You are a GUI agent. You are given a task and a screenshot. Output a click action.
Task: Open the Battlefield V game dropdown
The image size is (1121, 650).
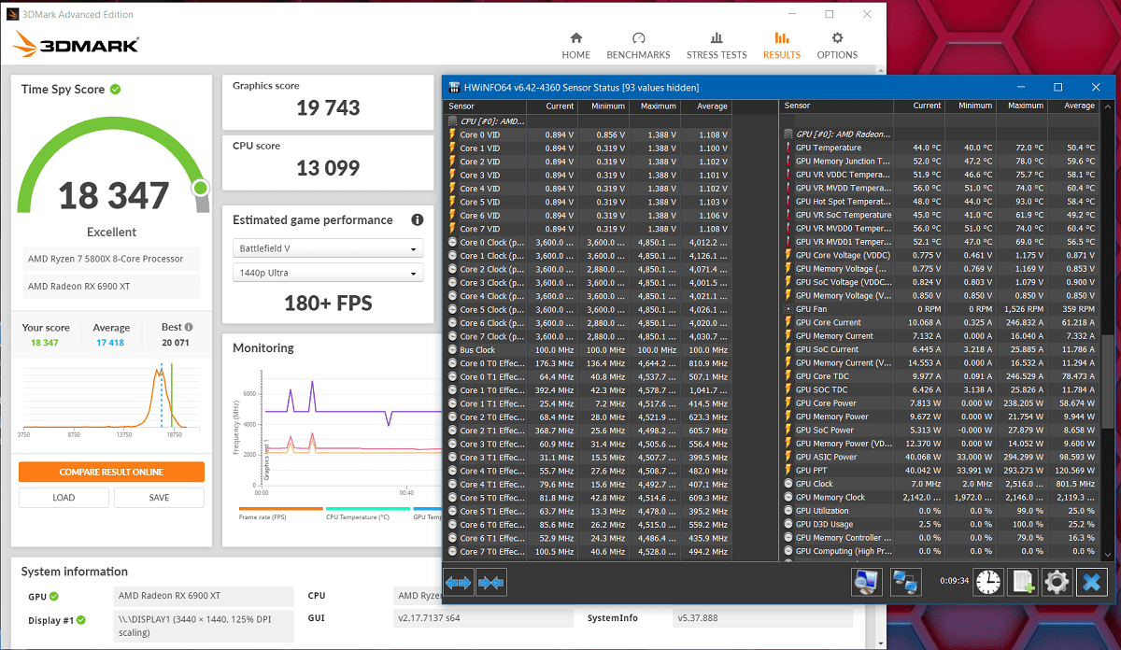tap(327, 250)
